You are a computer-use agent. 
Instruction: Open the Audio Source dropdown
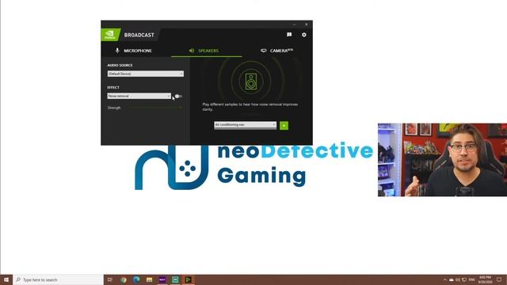(146, 74)
